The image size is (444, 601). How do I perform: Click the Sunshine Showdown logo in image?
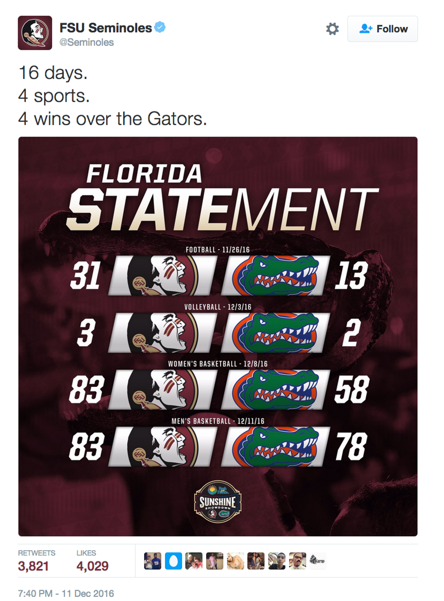pyautogui.click(x=218, y=501)
